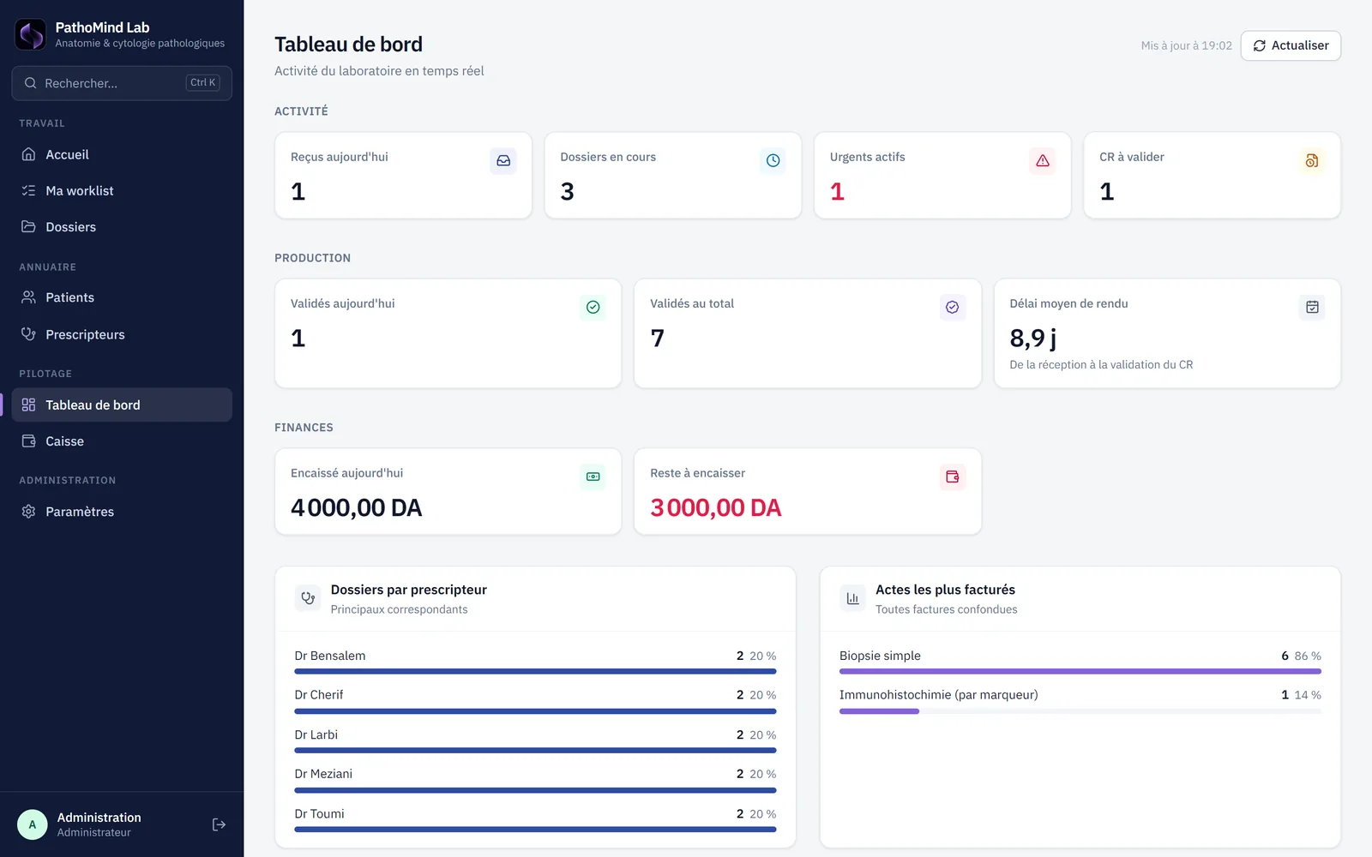Click the Immunohistochimie progress bar

(x=1080, y=710)
